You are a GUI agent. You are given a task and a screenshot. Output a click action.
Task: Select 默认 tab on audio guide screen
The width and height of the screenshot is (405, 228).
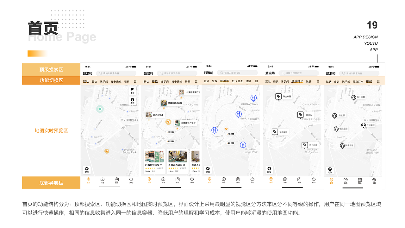pos(329,82)
